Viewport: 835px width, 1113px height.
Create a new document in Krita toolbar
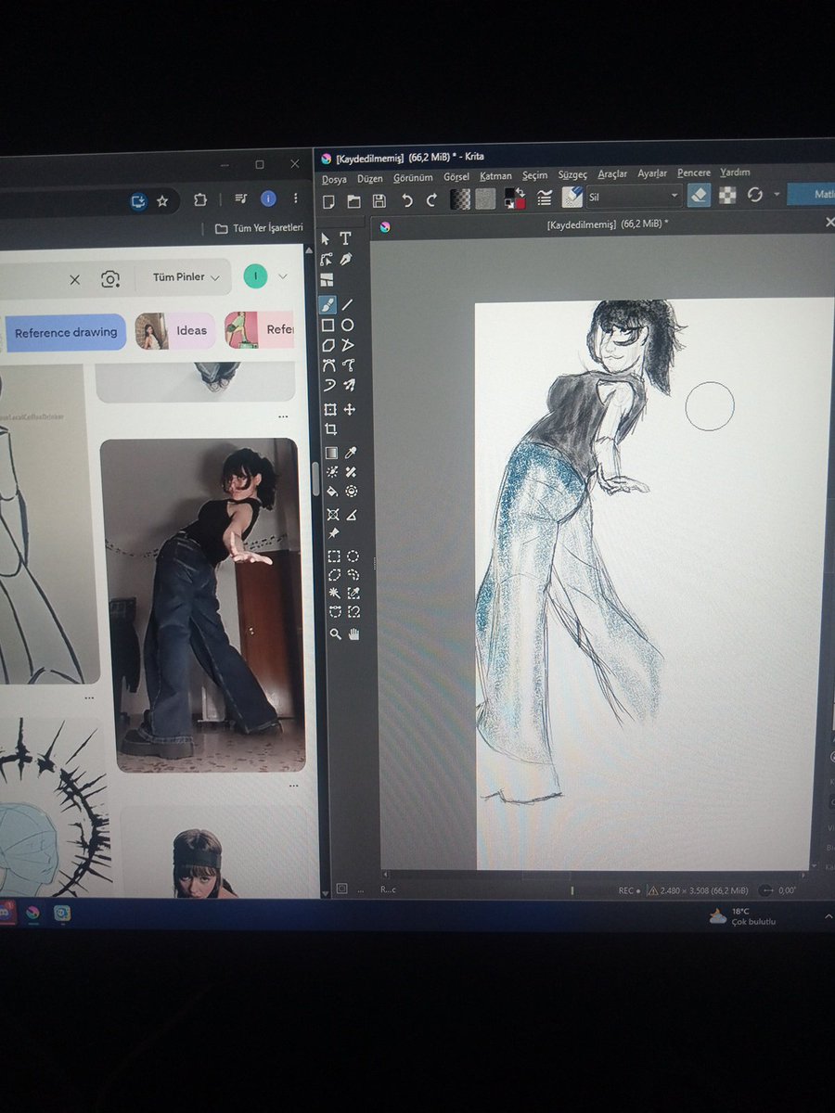[x=328, y=201]
